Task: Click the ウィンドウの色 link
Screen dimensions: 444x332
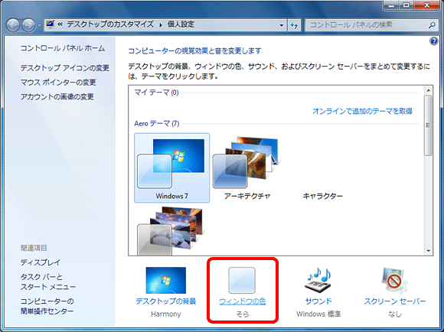Action: 243,301
